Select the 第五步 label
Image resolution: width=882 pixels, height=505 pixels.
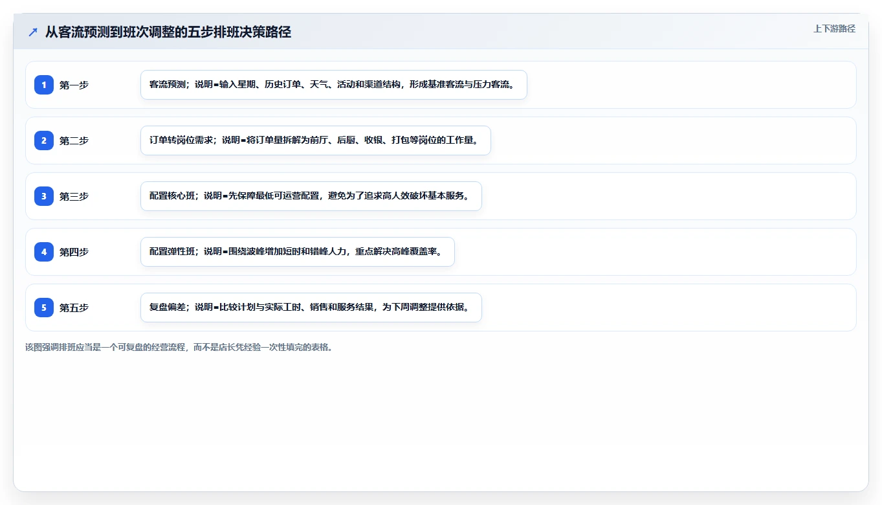[x=74, y=308]
